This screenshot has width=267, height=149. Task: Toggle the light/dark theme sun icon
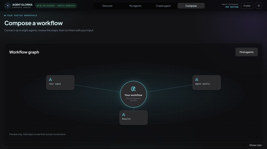[259, 6]
